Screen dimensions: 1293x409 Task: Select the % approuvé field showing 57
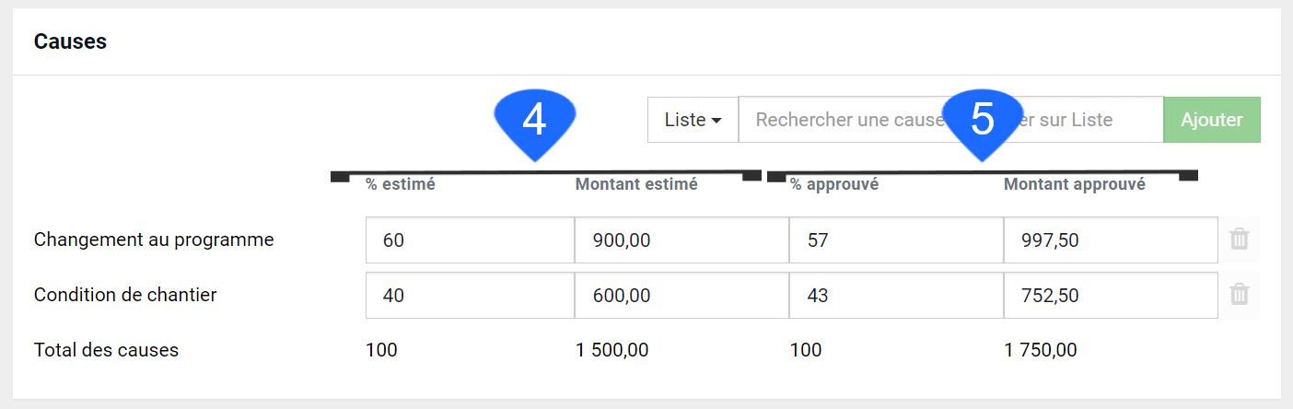coord(896,240)
